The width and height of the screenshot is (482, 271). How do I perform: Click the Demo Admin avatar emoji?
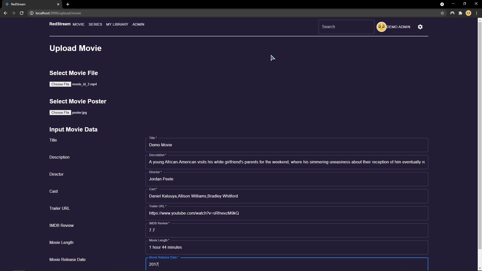point(381,27)
